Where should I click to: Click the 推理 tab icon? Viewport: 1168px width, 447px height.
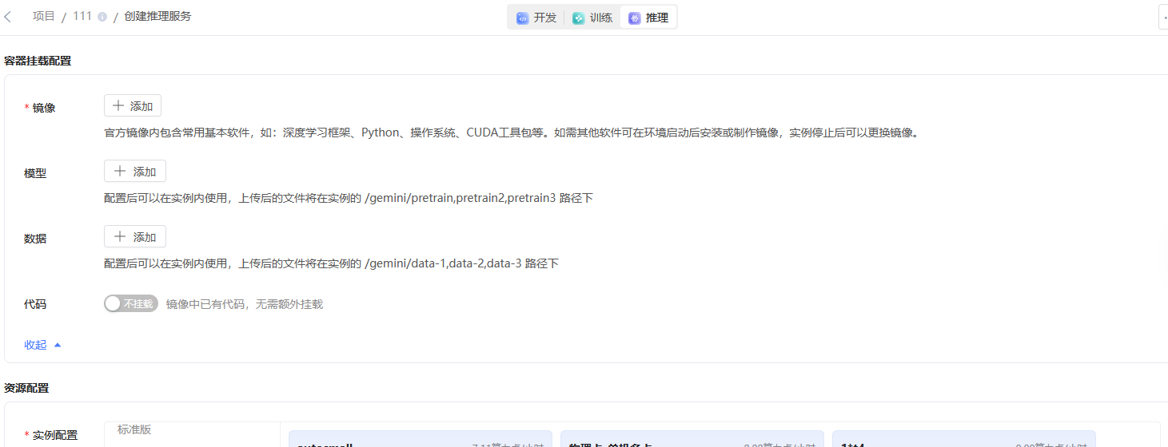coord(634,18)
